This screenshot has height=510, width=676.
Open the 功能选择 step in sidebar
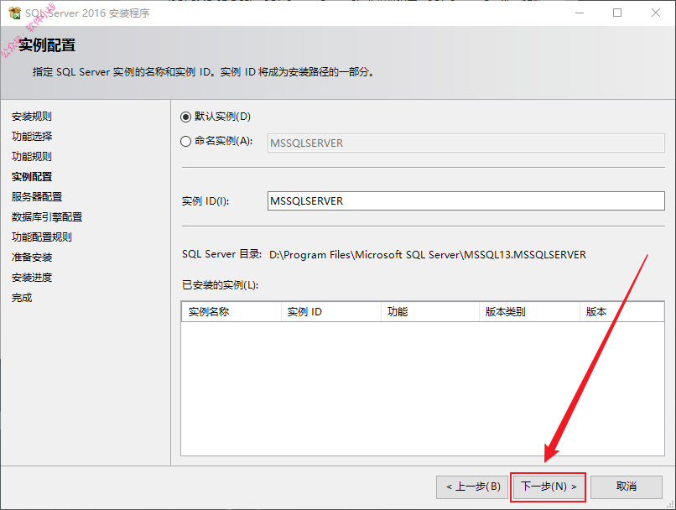click(32, 136)
